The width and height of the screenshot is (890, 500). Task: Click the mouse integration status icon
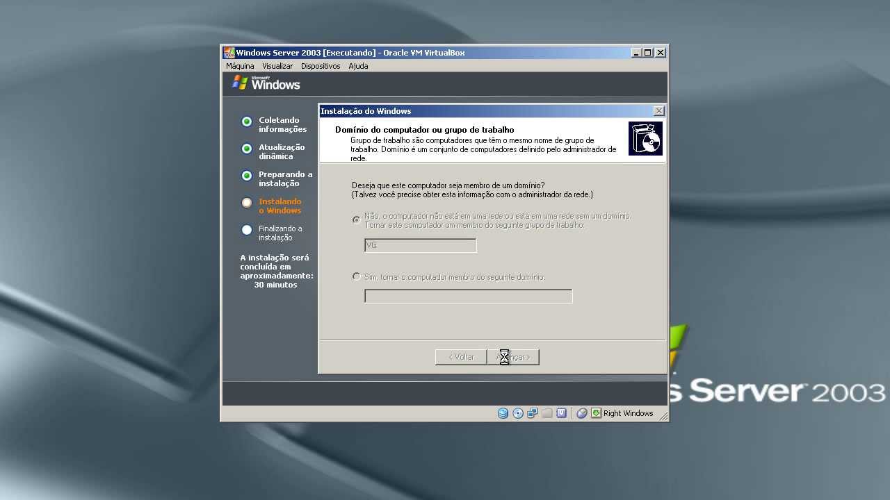click(582, 413)
